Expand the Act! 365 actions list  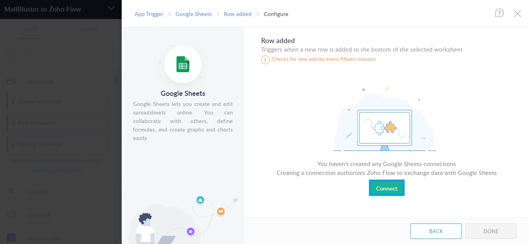tap(101, 192)
